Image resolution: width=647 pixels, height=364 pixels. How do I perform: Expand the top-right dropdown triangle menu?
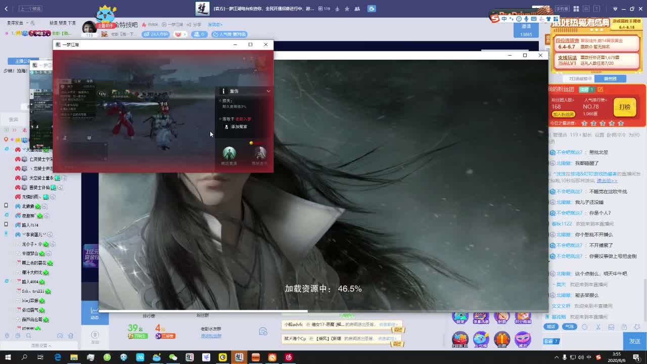[615, 9]
